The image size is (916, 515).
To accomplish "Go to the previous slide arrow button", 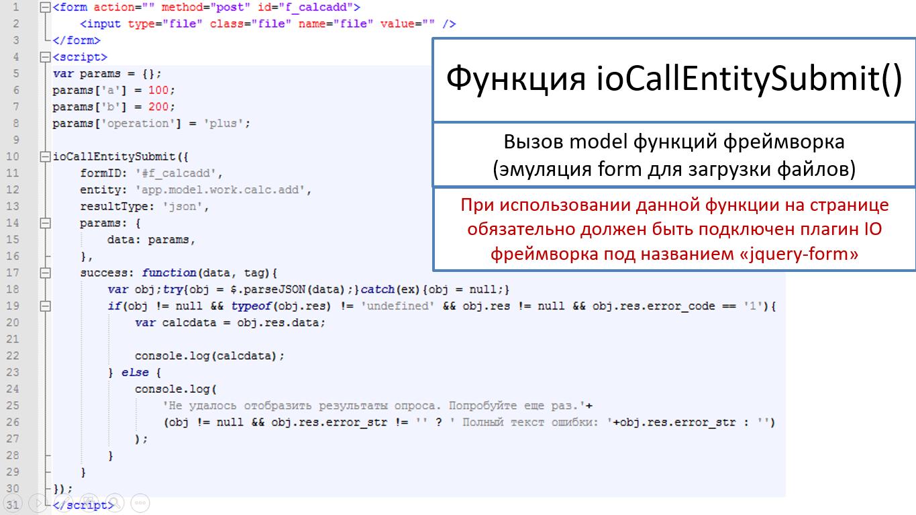I will 11,502.
